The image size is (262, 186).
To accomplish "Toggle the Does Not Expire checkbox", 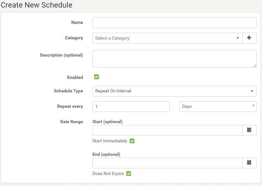I will click(129, 173).
